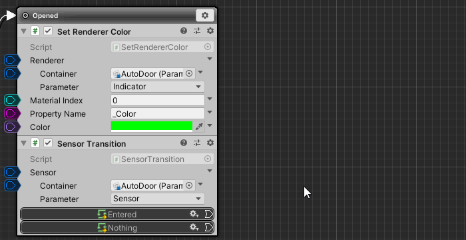Screen dimensions: 466x240
Task: Open the Indicator parameter dropdown
Action: [x=158, y=87]
